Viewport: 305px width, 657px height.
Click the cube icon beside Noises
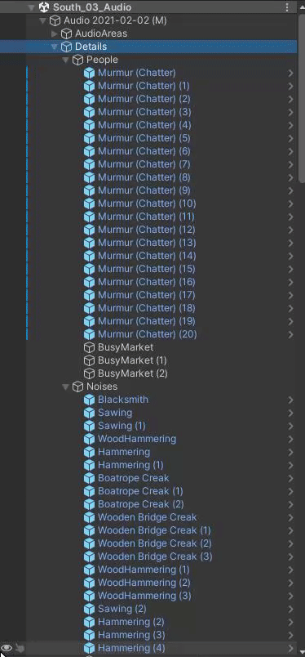[x=77, y=387]
